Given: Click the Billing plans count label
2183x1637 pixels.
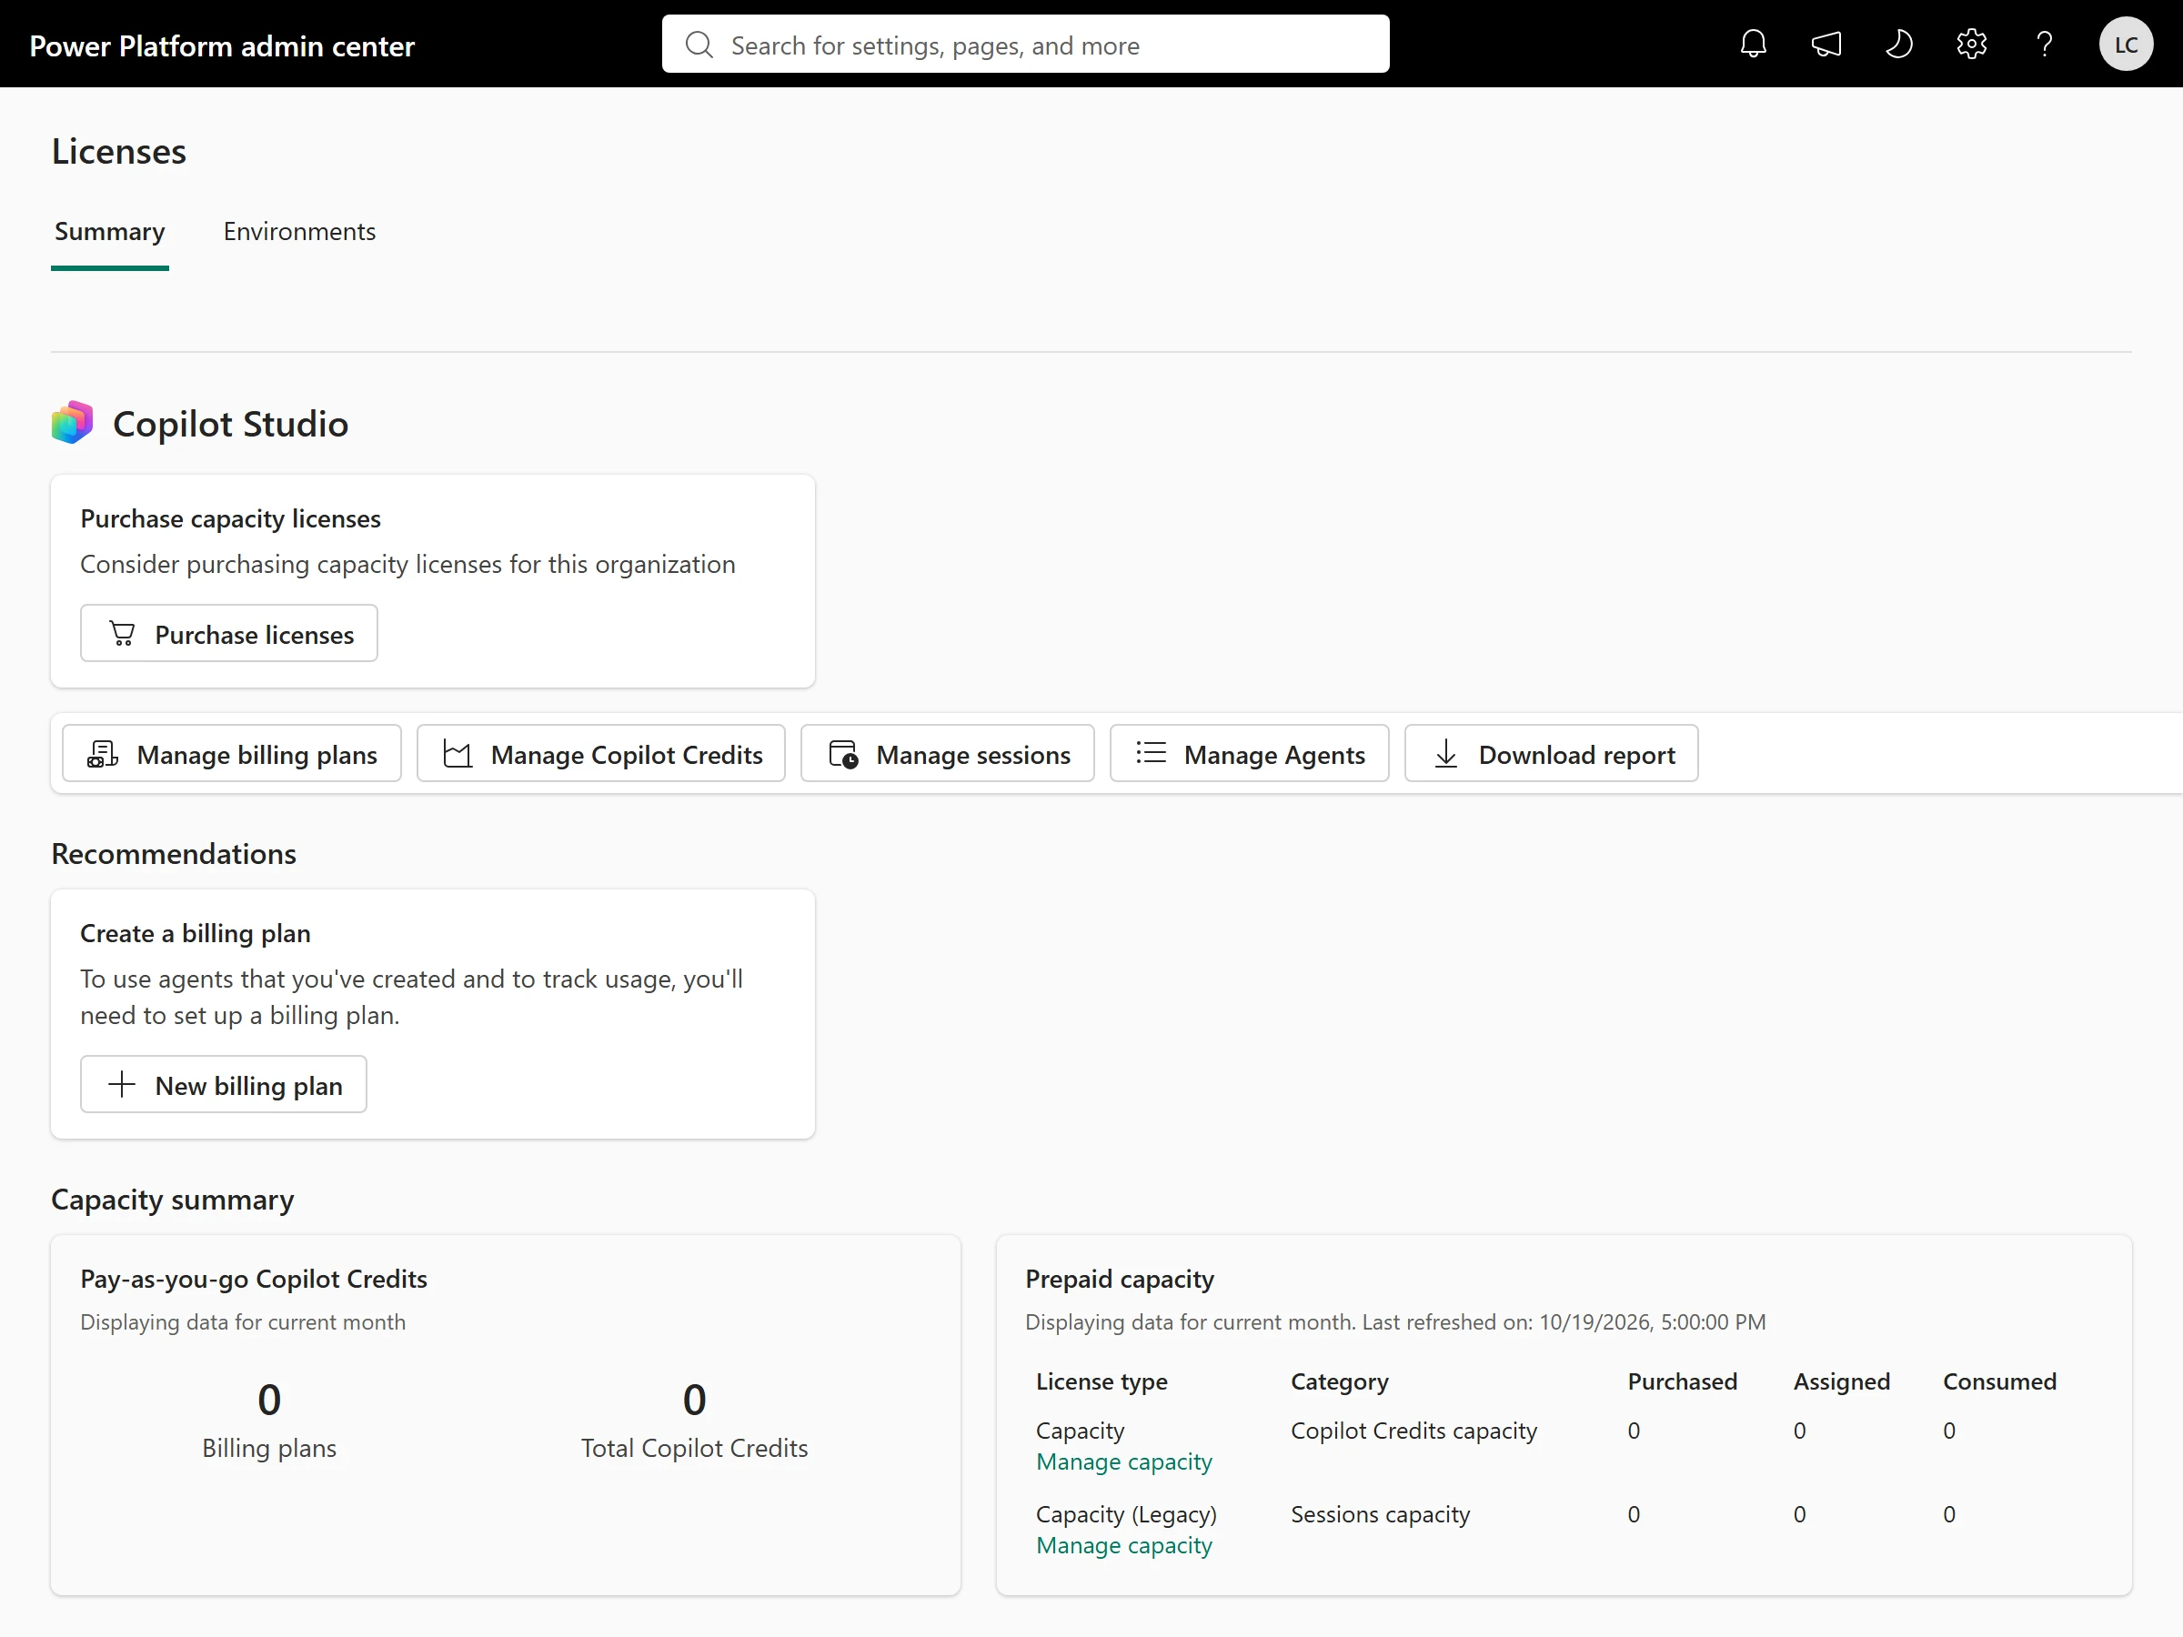Looking at the screenshot, I should [269, 1449].
